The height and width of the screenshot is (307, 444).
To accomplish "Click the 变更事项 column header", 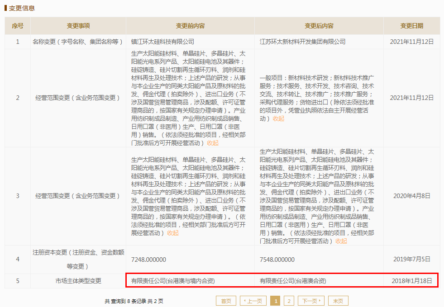I will [78, 26].
